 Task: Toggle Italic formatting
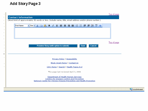pos(53,26)
